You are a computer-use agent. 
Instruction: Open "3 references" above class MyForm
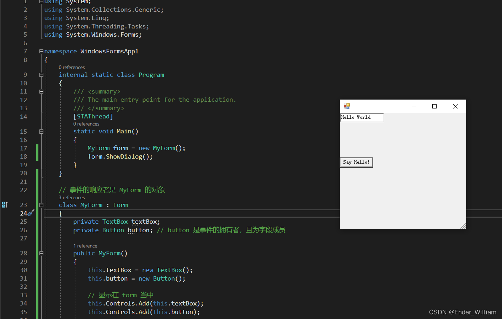tap(72, 198)
